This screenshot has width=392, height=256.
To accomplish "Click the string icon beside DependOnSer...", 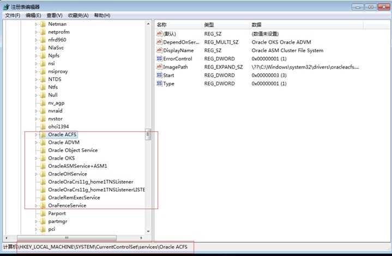I will 159,42.
